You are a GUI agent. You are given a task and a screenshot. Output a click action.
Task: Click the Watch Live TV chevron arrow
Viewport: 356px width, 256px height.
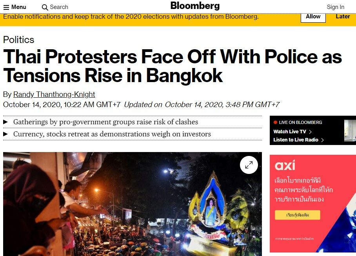click(x=311, y=132)
